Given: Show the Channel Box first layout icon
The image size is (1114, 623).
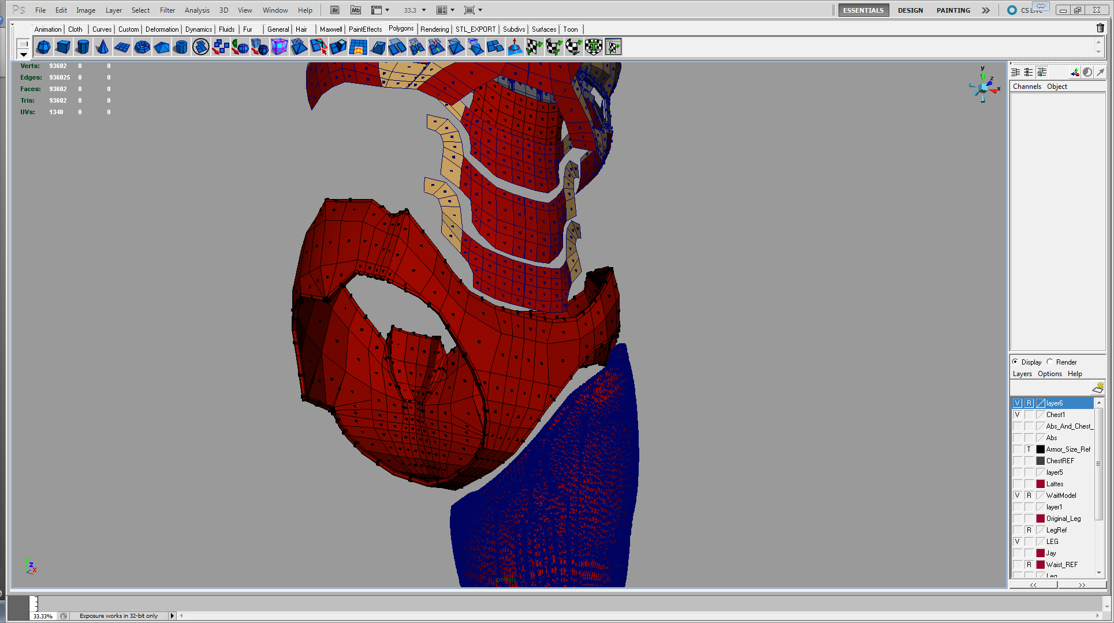Looking at the screenshot, I should click(1015, 72).
